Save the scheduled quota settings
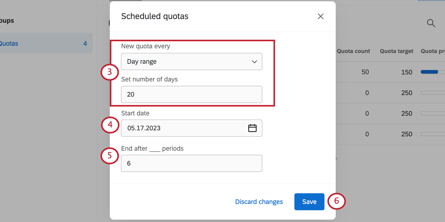Screen dimensions: 445x222 point(309,202)
